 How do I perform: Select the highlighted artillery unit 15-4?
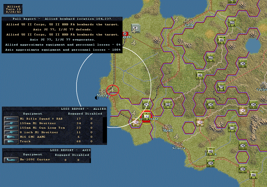146,117
